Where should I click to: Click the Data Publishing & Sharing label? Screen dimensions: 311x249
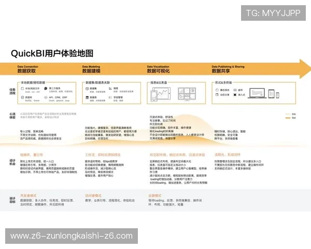[228, 67]
